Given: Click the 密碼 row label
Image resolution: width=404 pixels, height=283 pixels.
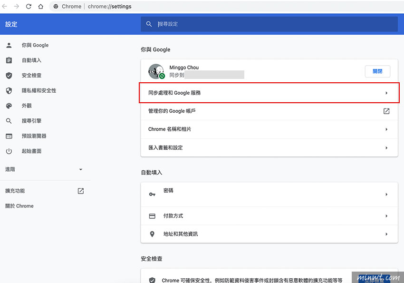Looking at the screenshot, I should tap(168, 190).
